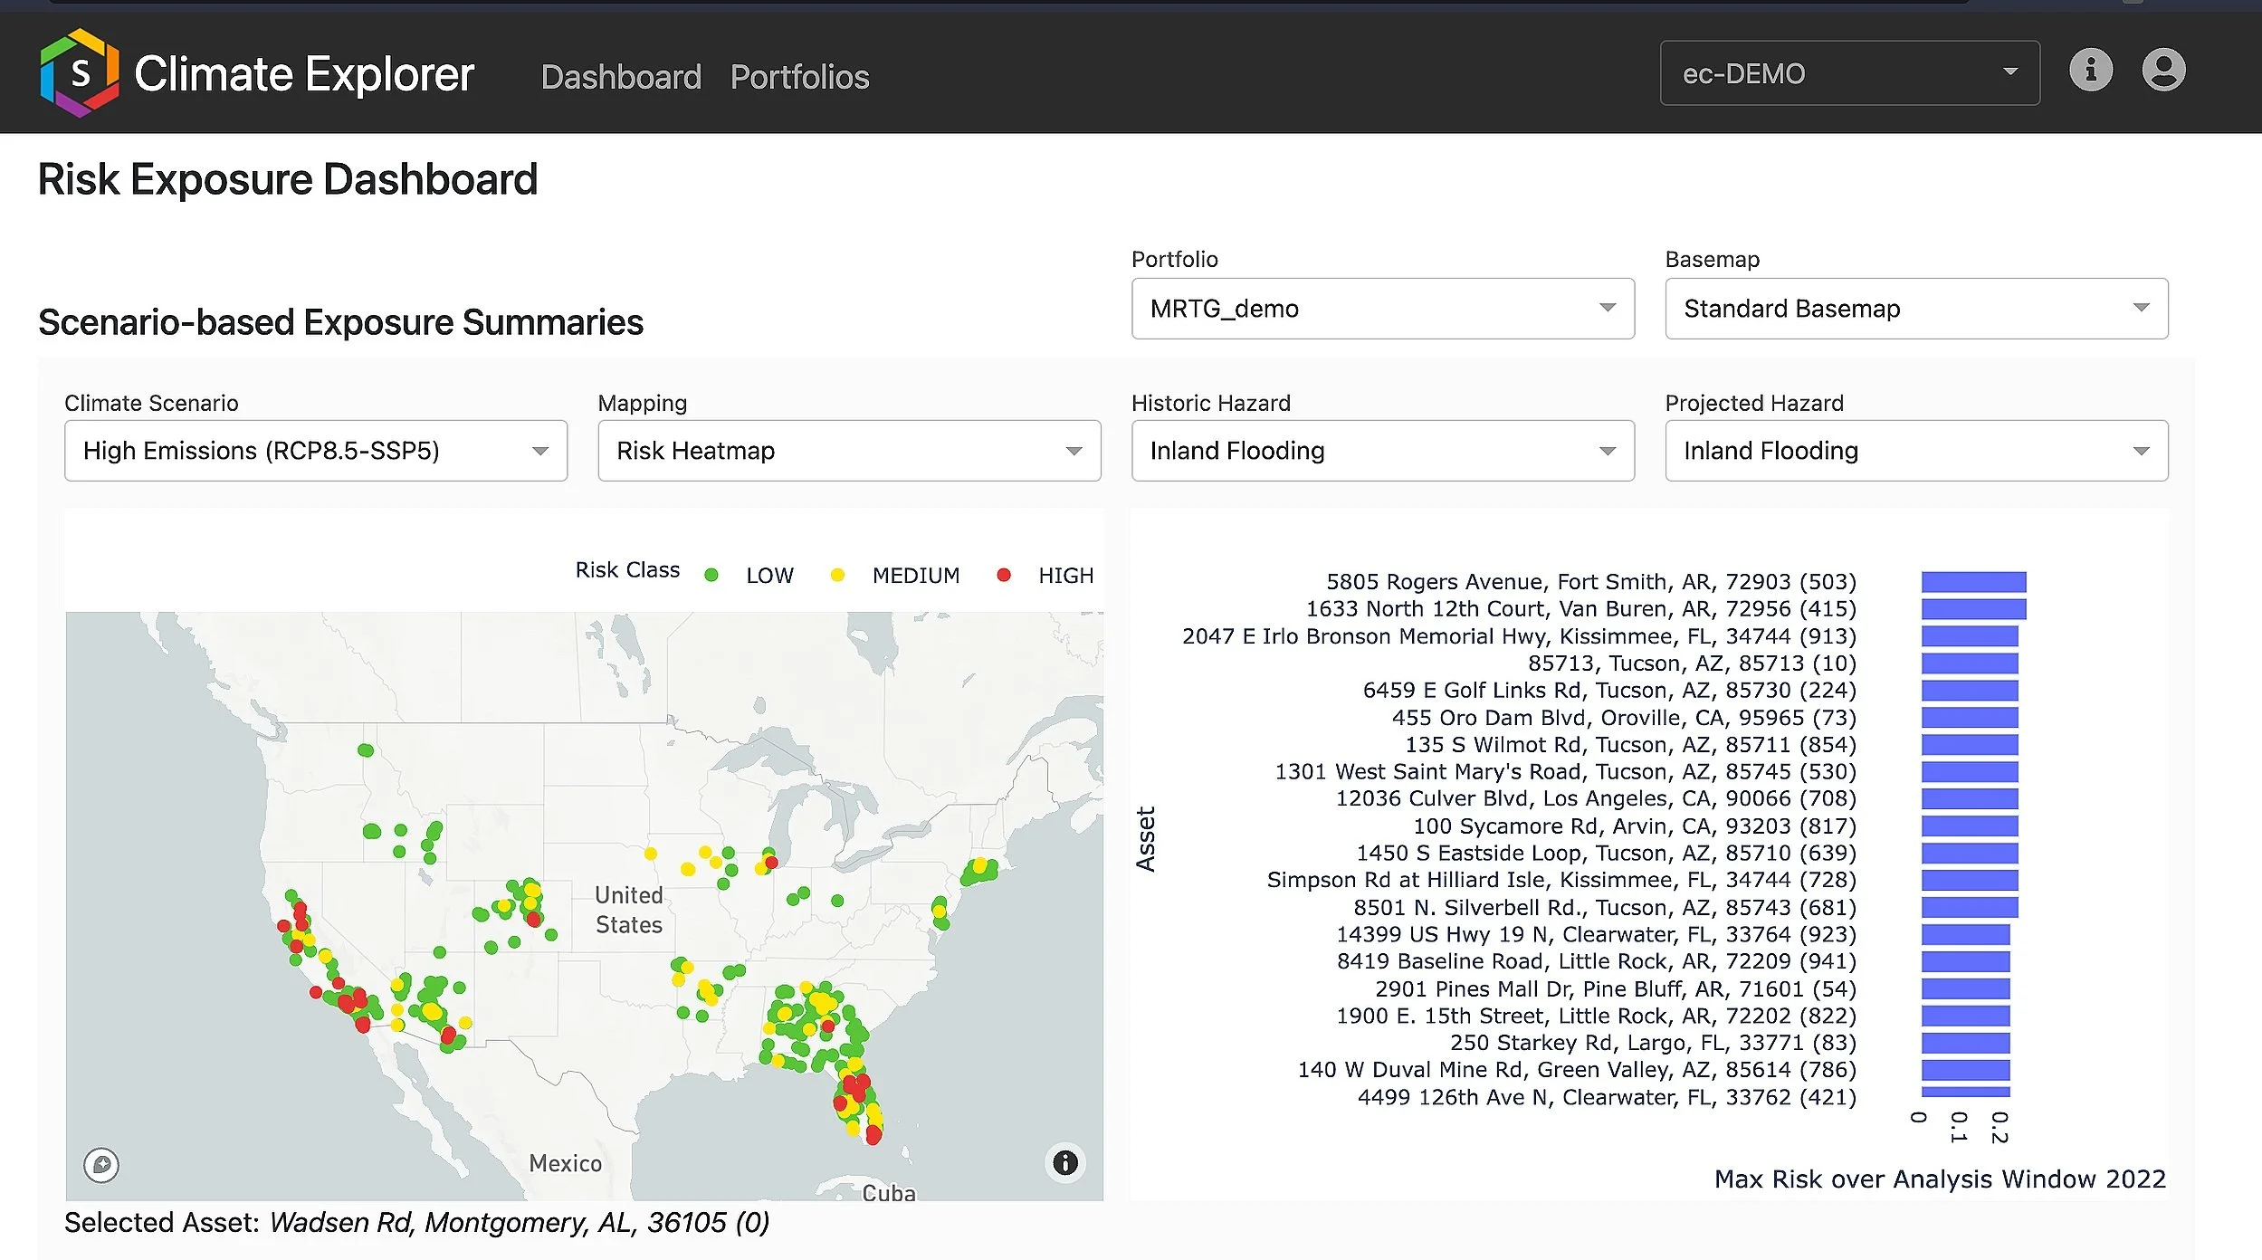Open the ec-DEMO account selector

(1848, 73)
